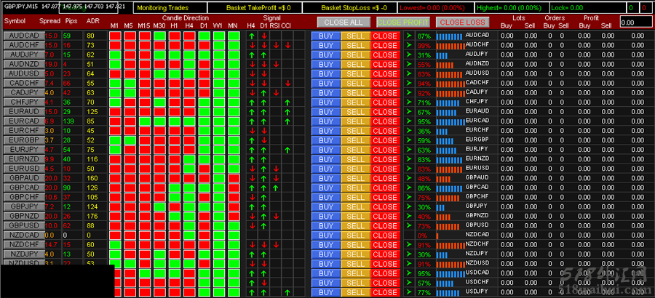Click the GBPAUD spread value 20.0
Image resolution: width=655 pixels, height=298 pixels.
coord(50,178)
